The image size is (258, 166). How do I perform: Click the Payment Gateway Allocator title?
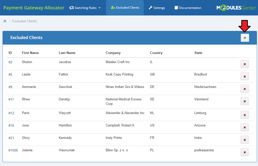pos(34,8)
